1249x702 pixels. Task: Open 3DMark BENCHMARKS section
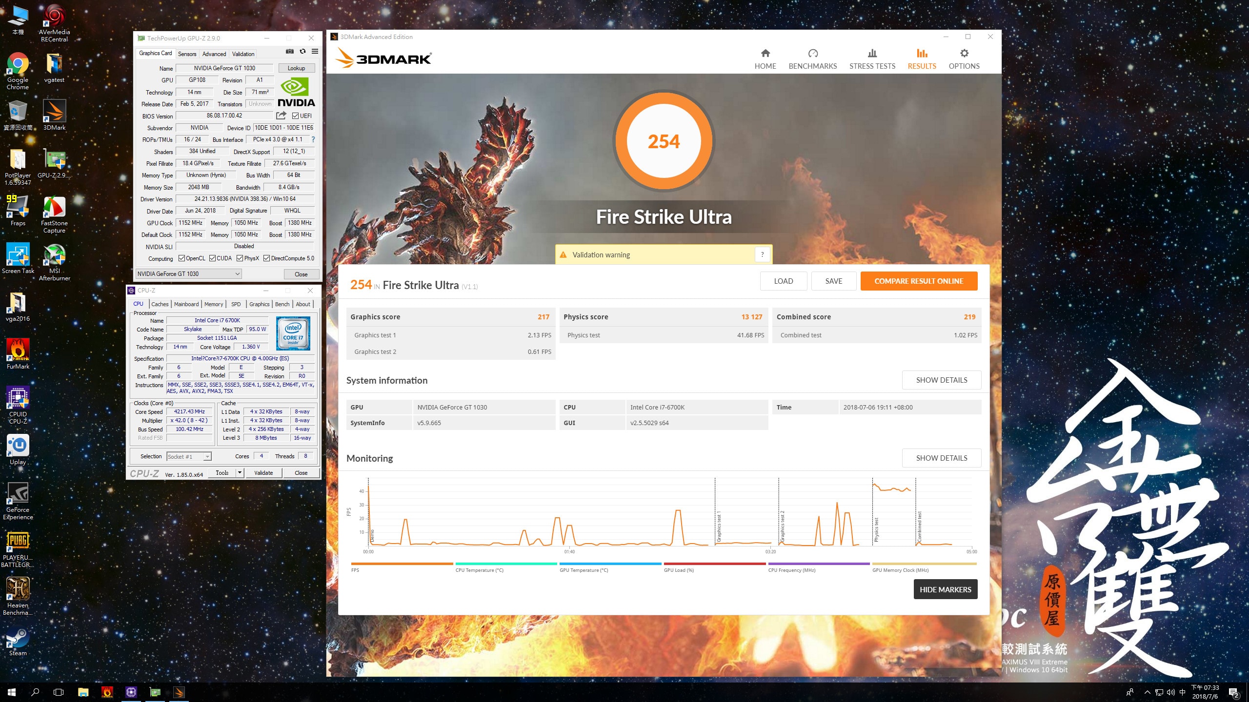[x=813, y=59]
